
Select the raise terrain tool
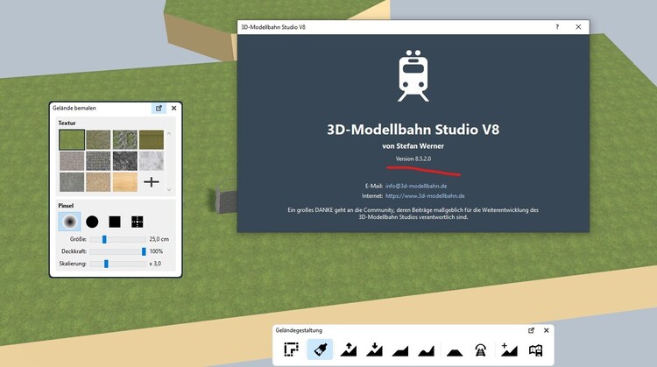[349, 349]
